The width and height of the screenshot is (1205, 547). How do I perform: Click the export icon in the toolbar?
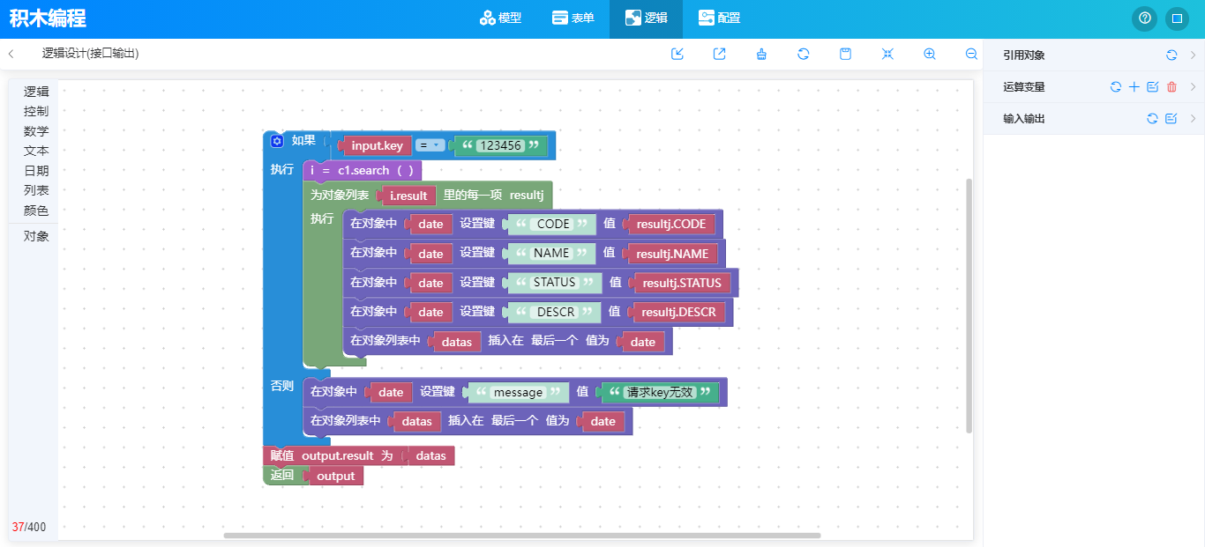pyautogui.click(x=720, y=54)
